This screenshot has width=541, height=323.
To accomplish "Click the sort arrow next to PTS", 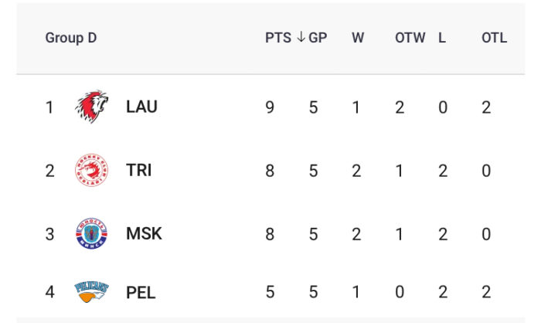I will click(x=301, y=37).
